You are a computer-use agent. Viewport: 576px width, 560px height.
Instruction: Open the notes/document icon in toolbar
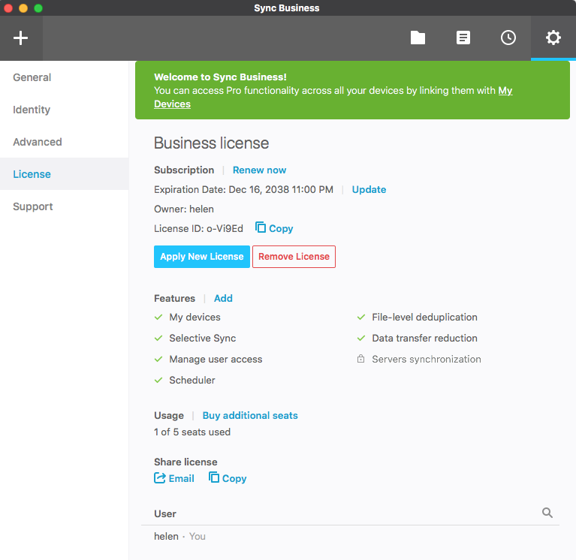click(463, 38)
